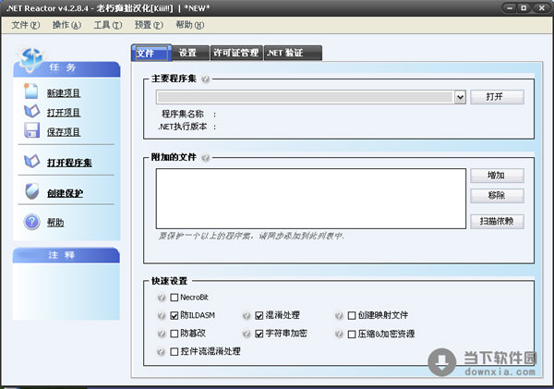This screenshot has height=389, width=554.
Task: Click help hint icon beside 附加的文件
Action: [205, 157]
